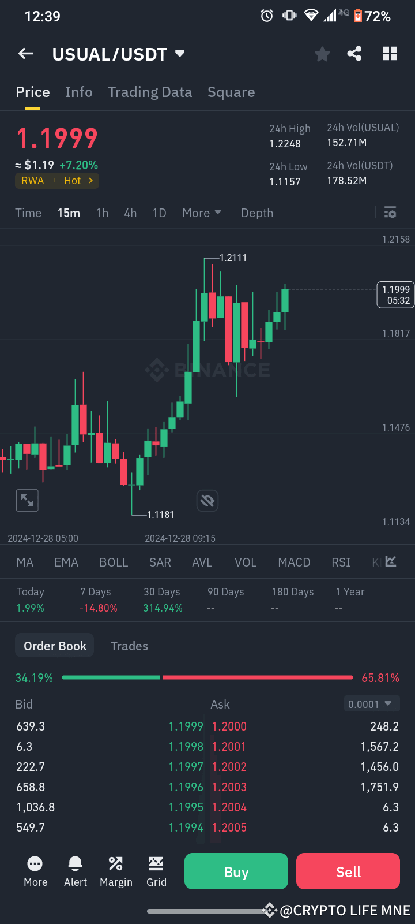Tap the fullscreen chart expand icon
The image size is (415, 924).
pyautogui.click(x=27, y=501)
